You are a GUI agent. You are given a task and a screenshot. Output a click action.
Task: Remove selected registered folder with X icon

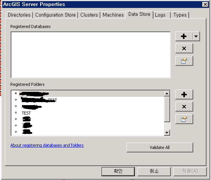[x=184, y=107]
